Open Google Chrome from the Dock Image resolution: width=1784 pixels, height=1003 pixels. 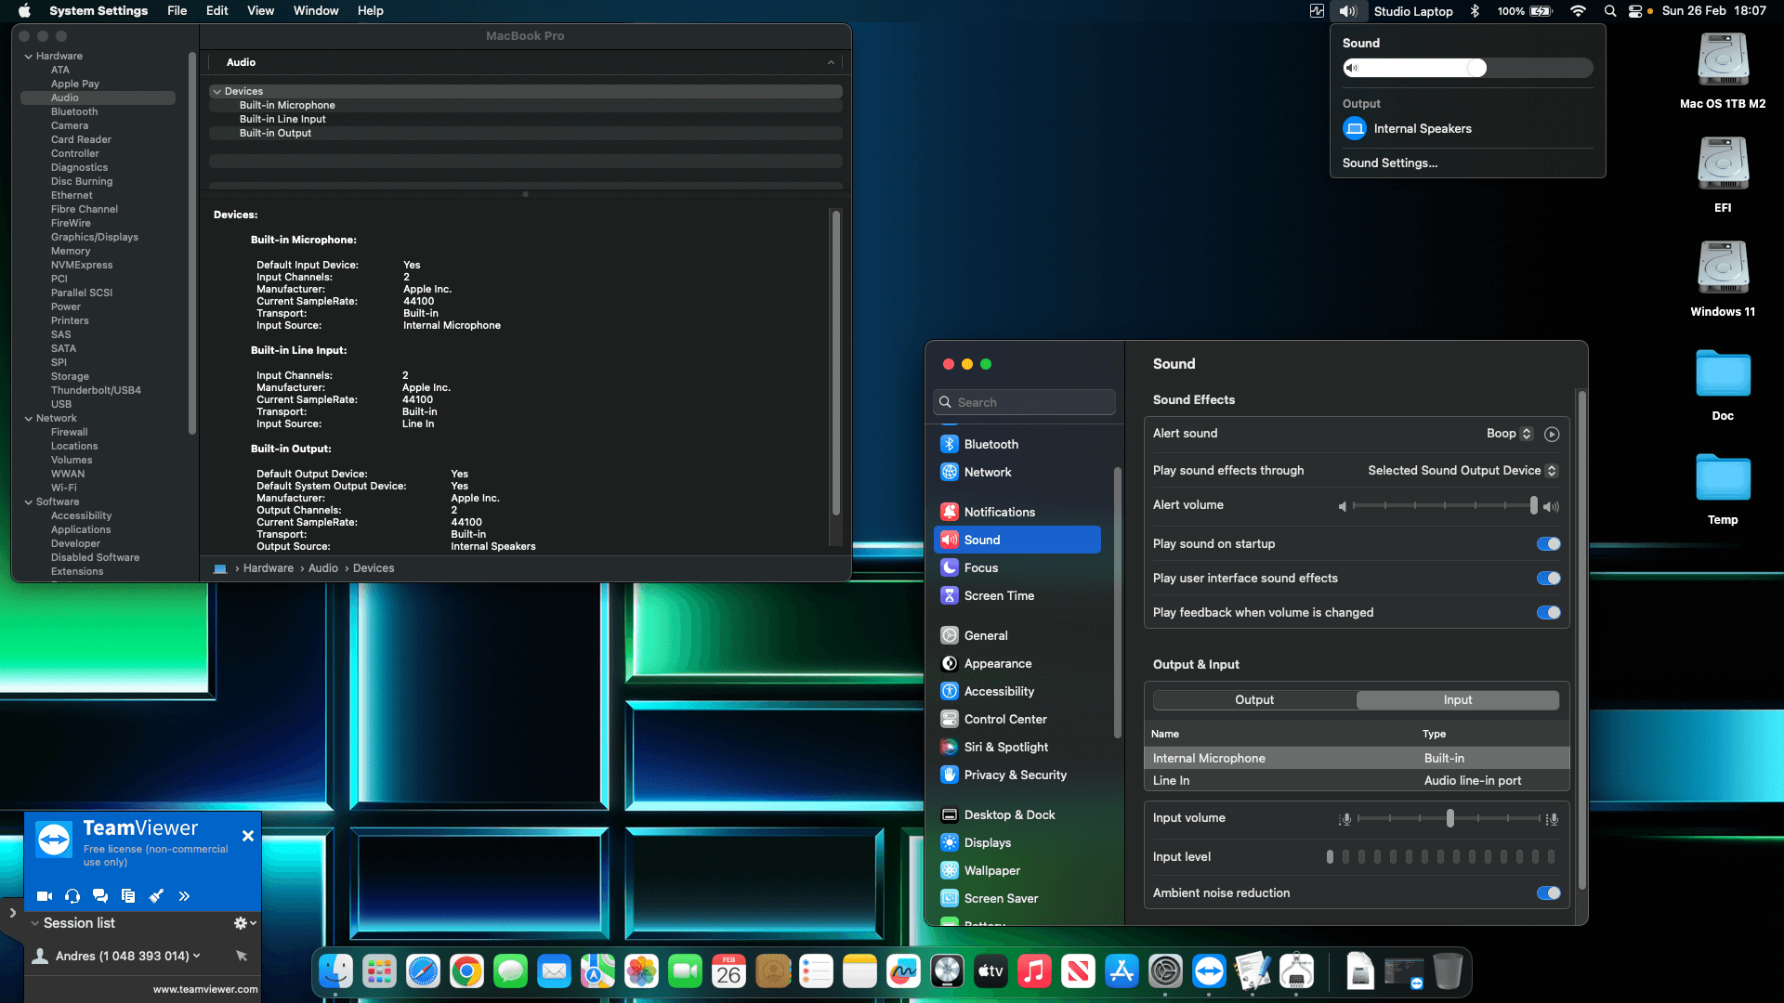click(x=466, y=971)
